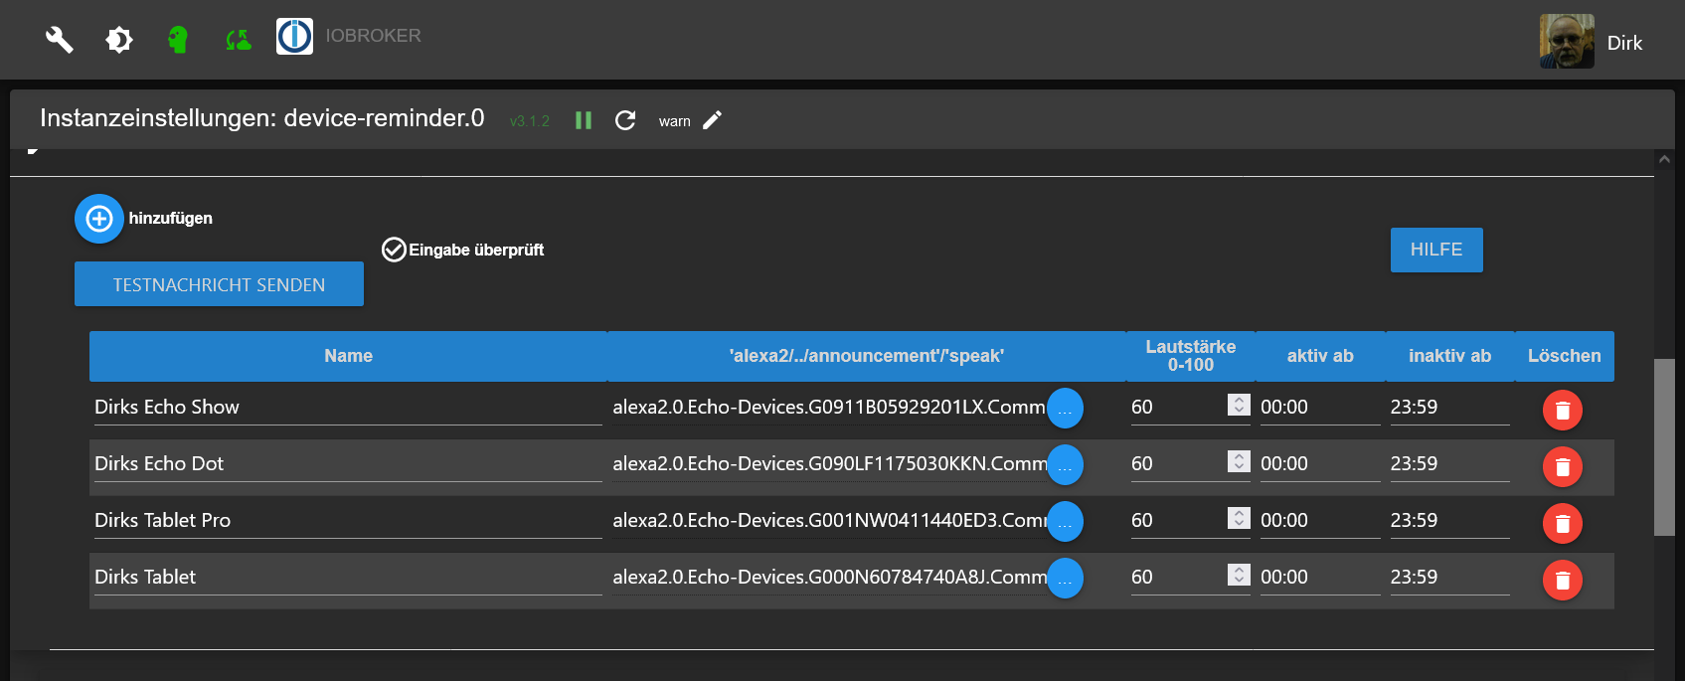Set aktiv ab time for Dirks Tablet Pro
Viewport: 1685px width, 681px height.
tap(1320, 520)
